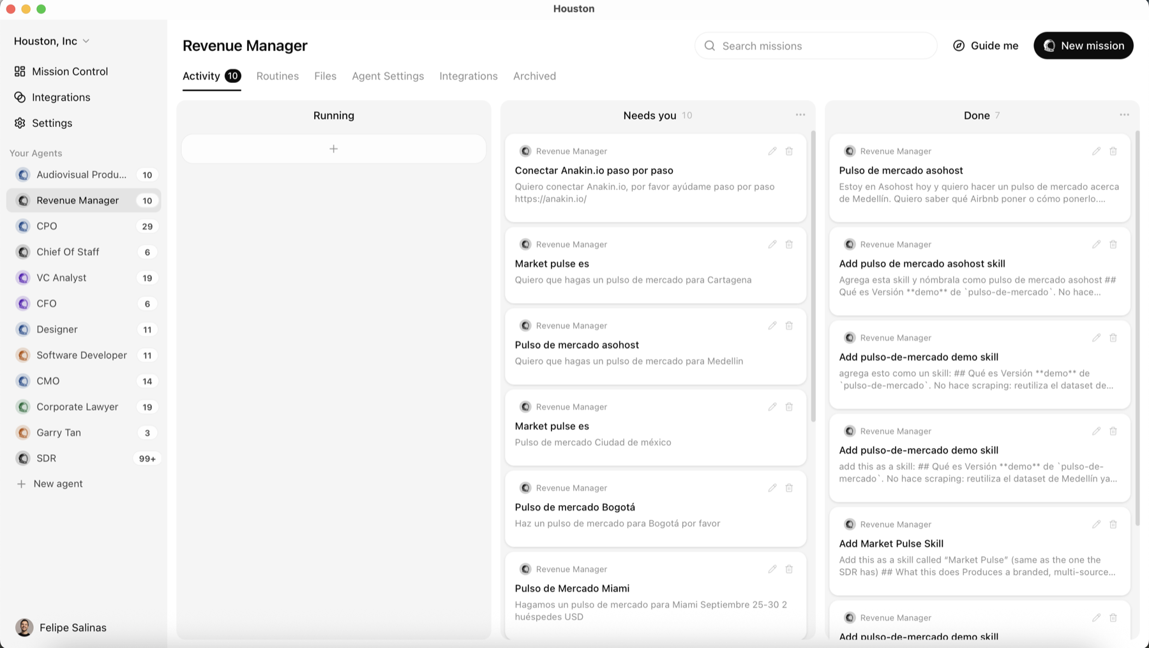This screenshot has height=648, width=1149.
Task: Delete the Pulso de Mercado Miami mission
Action: pos(789,569)
